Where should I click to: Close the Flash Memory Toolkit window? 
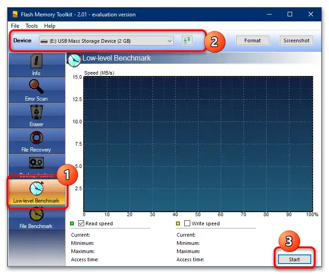(x=311, y=14)
